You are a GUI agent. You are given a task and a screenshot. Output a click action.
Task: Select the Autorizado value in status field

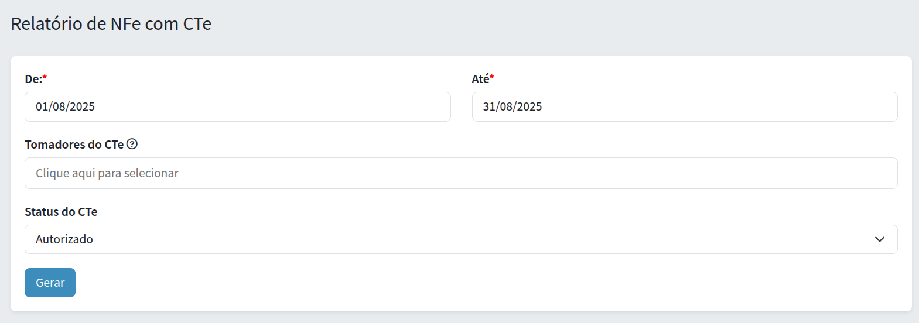64,239
